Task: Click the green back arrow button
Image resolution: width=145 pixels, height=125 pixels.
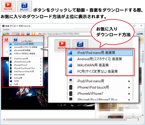Action: 6,34
